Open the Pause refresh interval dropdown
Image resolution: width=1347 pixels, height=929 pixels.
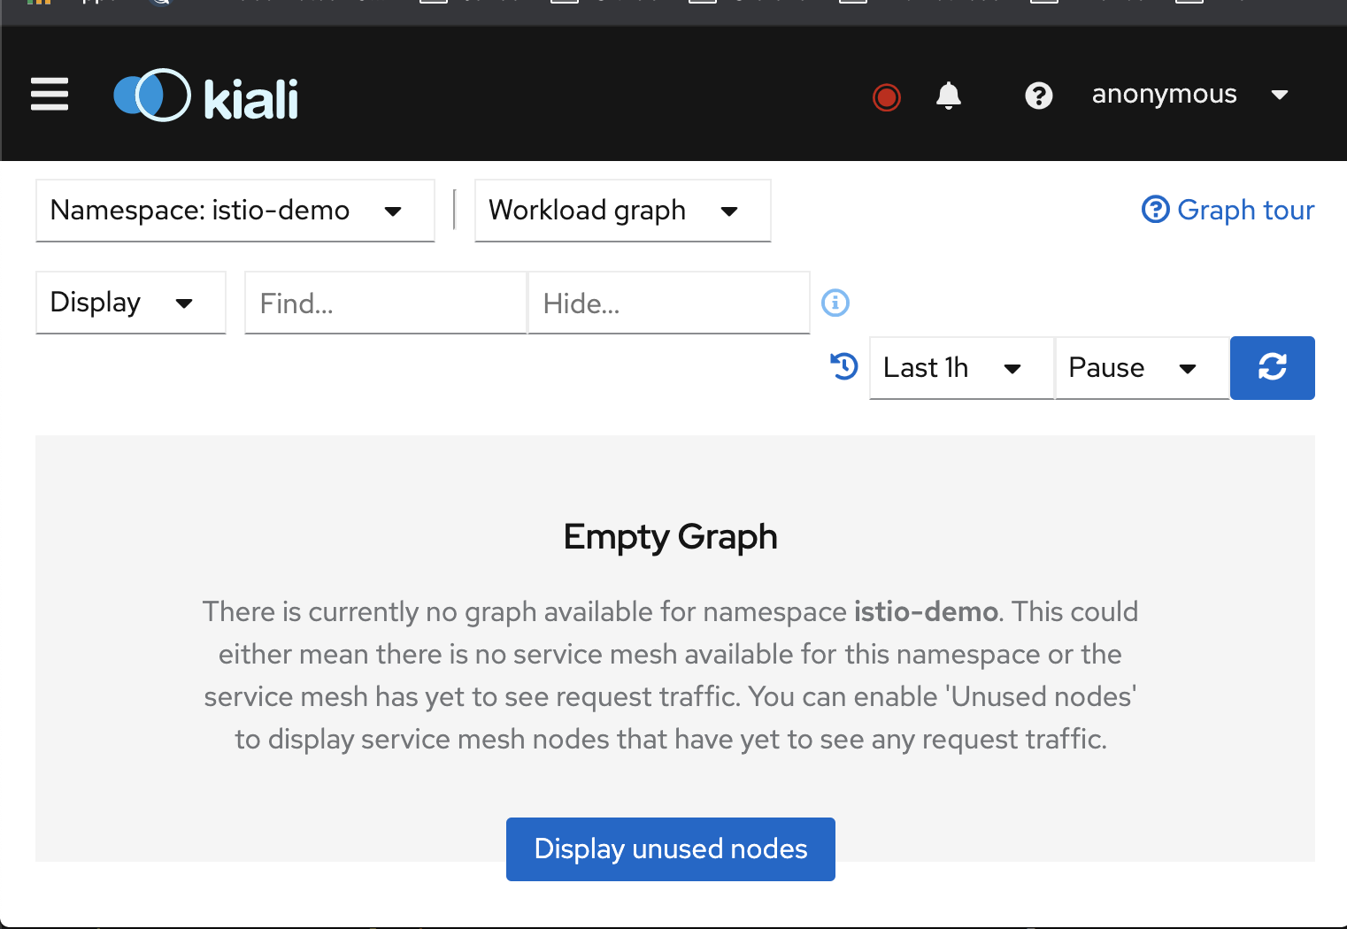pos(1142,368)
